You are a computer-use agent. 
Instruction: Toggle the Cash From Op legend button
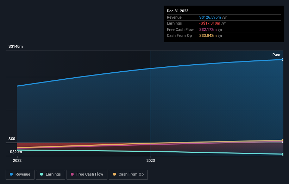[x=128, y=175]
